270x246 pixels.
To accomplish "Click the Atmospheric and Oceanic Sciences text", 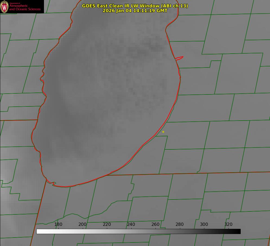I will tap(25, 7).
